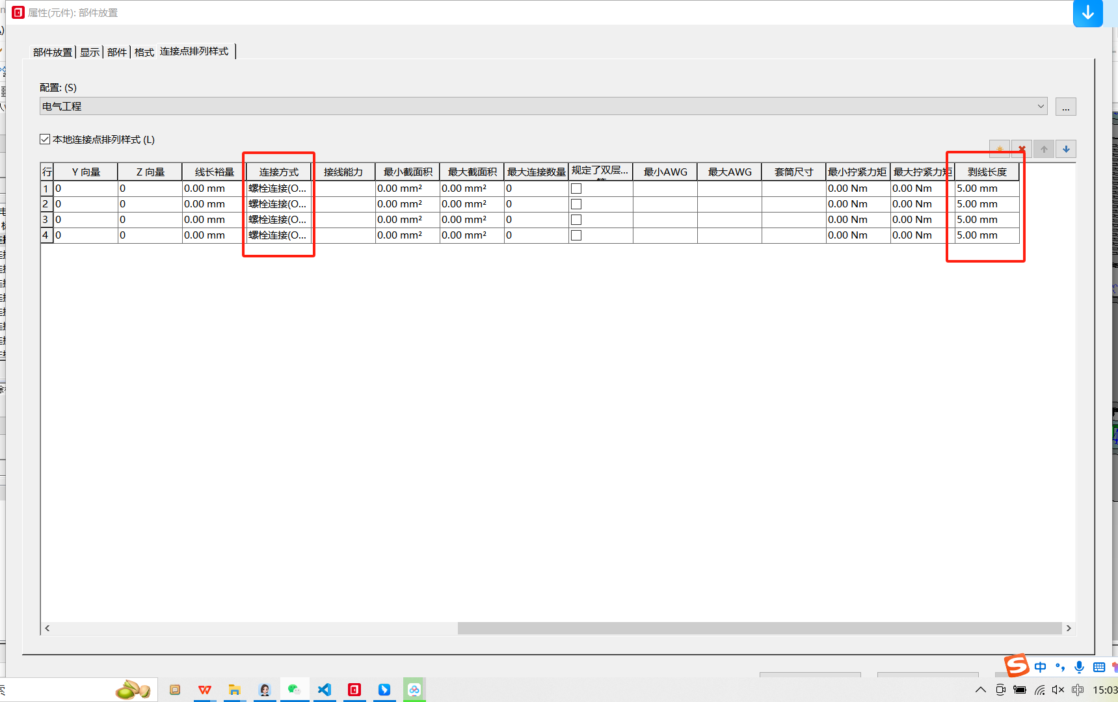Screen dimensions: 1118x702
Task: Open WeChat from the taskbar
Action: coord(295,690)
